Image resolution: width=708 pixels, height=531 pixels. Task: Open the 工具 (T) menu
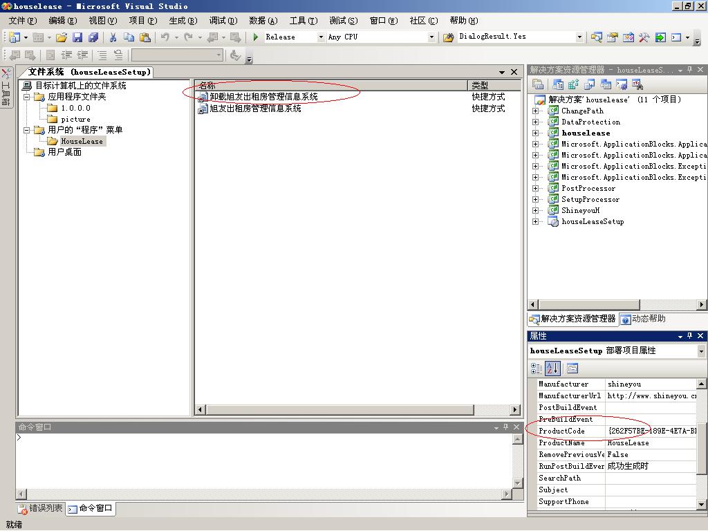tap(304, 21)
